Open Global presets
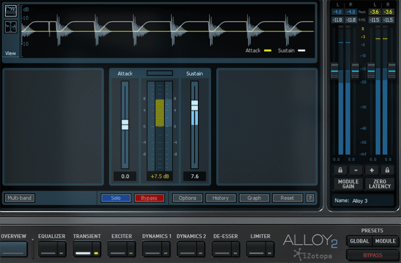Viewport: 401px width, 263px height. click(x=359, y=241)
